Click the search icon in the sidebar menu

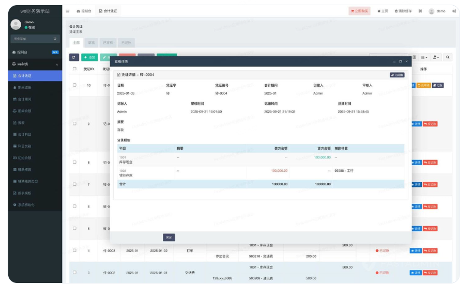click(55, 39)
